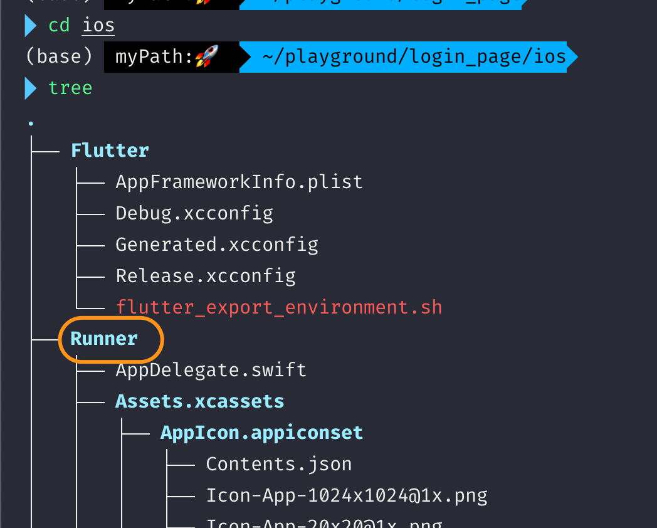Image resolution: width=657 pixels, height=528 pixels.
Task: Select the AppFrameworkInfo.plist file
Action: coord(239,182)
